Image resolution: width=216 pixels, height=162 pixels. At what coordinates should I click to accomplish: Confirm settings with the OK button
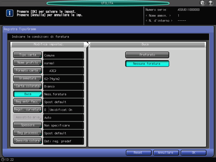point(193,153)
